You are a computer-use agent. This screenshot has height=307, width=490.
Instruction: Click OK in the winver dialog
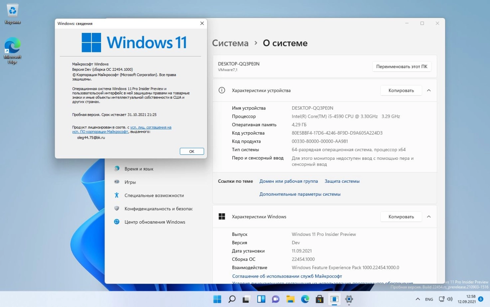click(192, 151)
